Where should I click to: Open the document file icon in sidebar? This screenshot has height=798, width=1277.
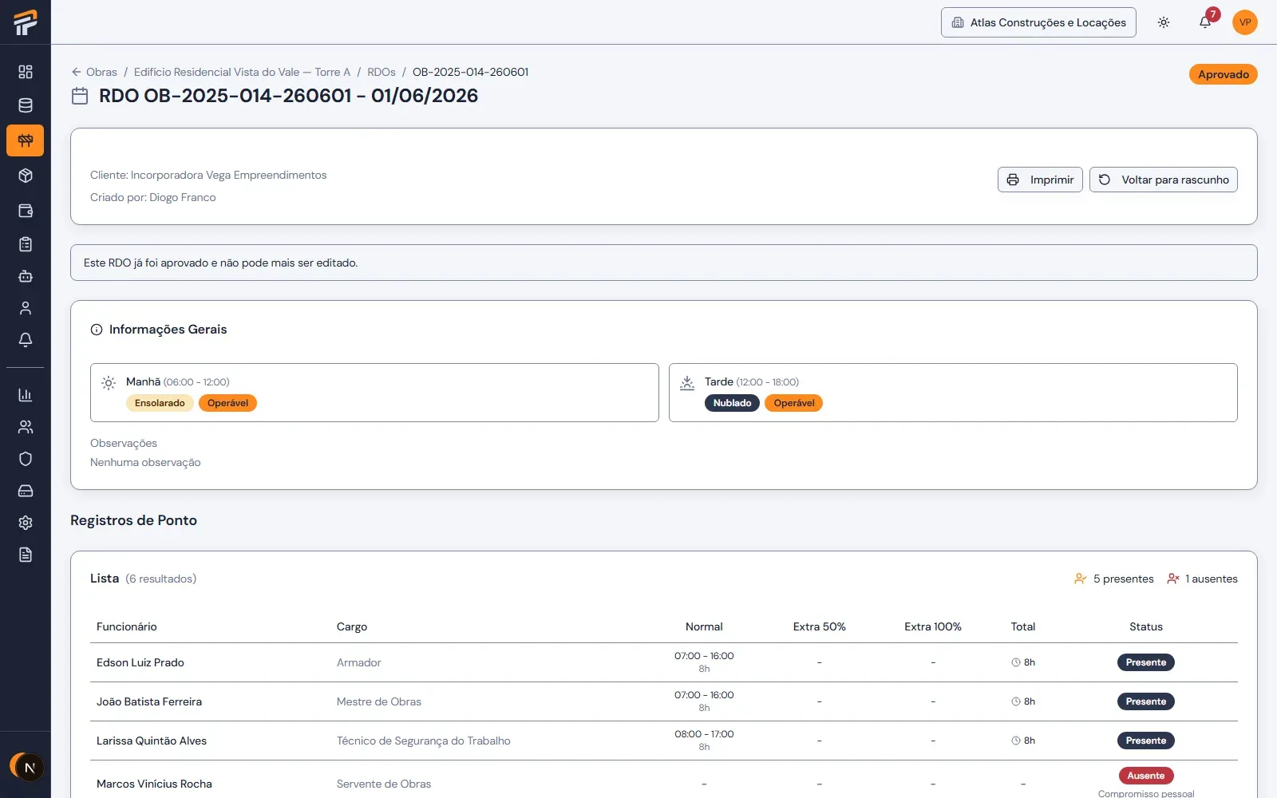click(26, 555)
